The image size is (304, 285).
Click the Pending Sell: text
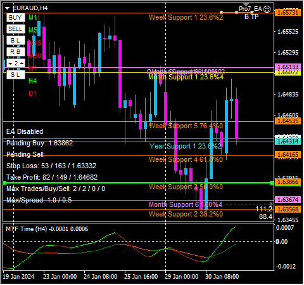click(25, 154)
